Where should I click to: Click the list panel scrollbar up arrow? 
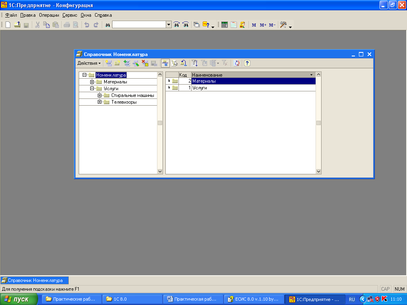coord(318,75)
